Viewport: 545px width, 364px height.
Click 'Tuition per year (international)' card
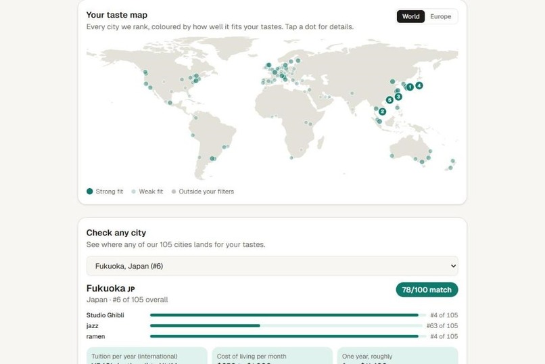point(147,356)
